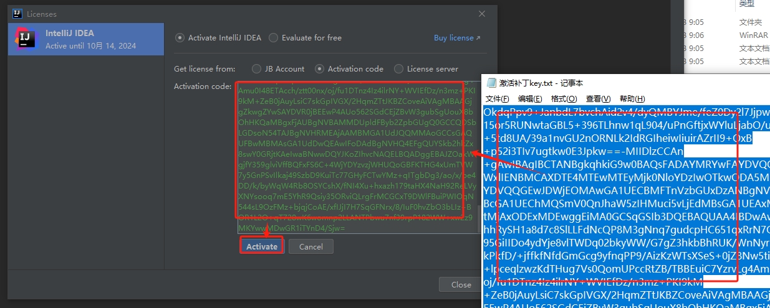This screenshot has height=308, width=770.
Task: Close the Licenses dialog with X
Action: 482,13
